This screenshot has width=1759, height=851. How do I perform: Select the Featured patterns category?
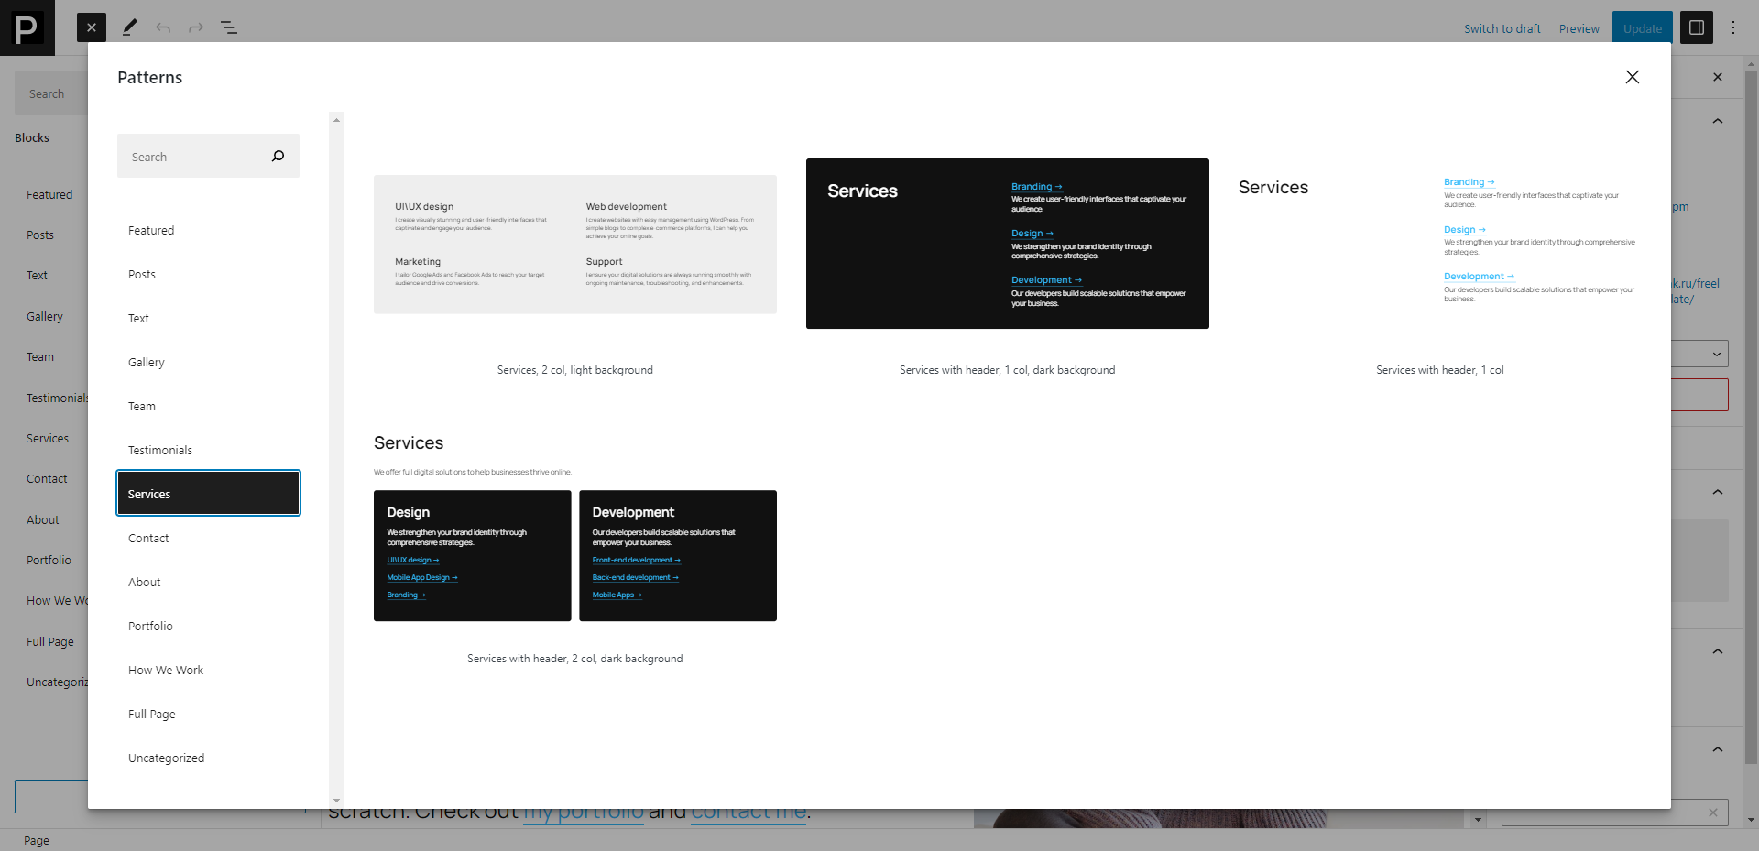(x=151, y=231)
